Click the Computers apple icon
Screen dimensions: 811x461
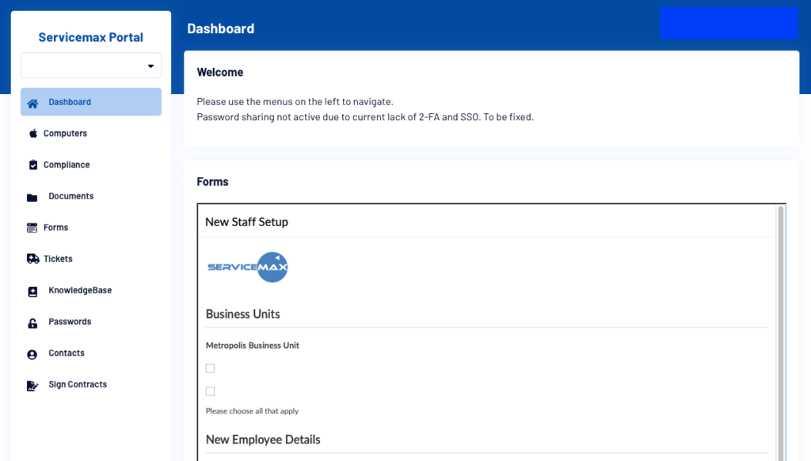33,133
